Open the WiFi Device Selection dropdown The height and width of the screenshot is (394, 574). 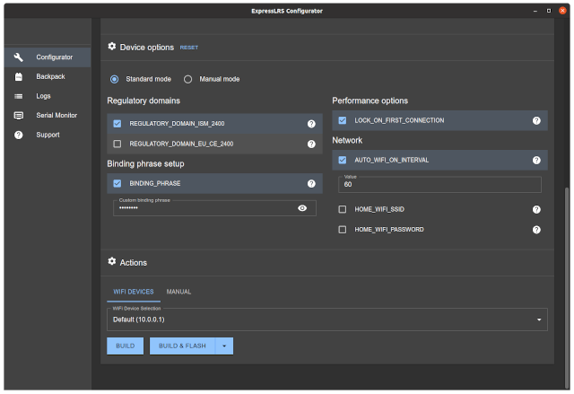(327, 320)
